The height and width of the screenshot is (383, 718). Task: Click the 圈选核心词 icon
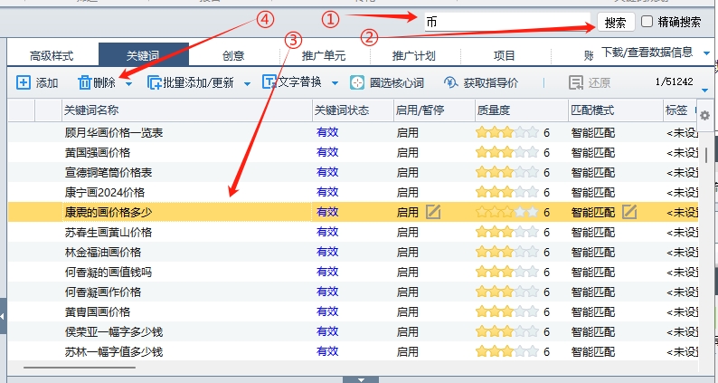pos(358,83)
